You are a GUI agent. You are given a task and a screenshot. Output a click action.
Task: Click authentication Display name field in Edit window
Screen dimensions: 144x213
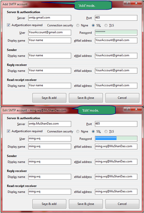coord(50,146)
